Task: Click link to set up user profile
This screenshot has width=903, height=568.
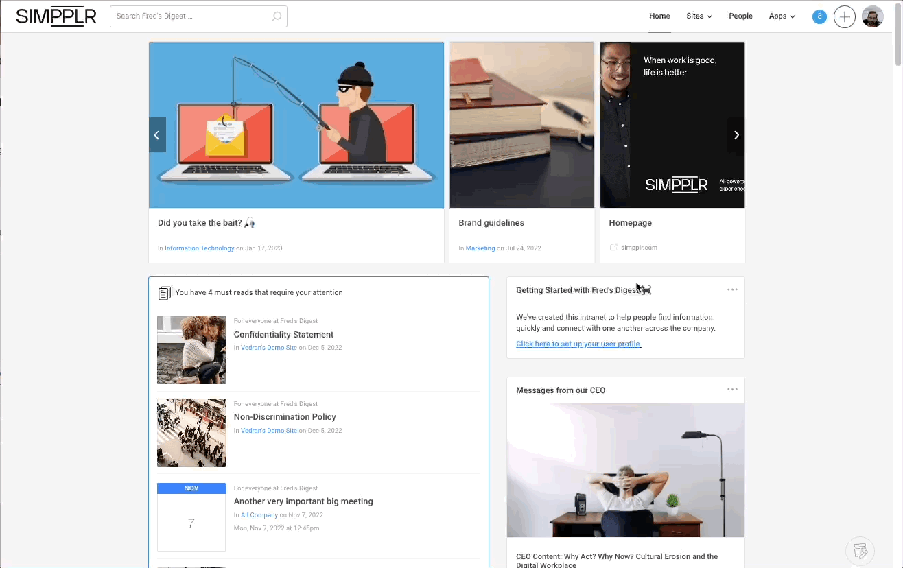Action: point(578,344)
